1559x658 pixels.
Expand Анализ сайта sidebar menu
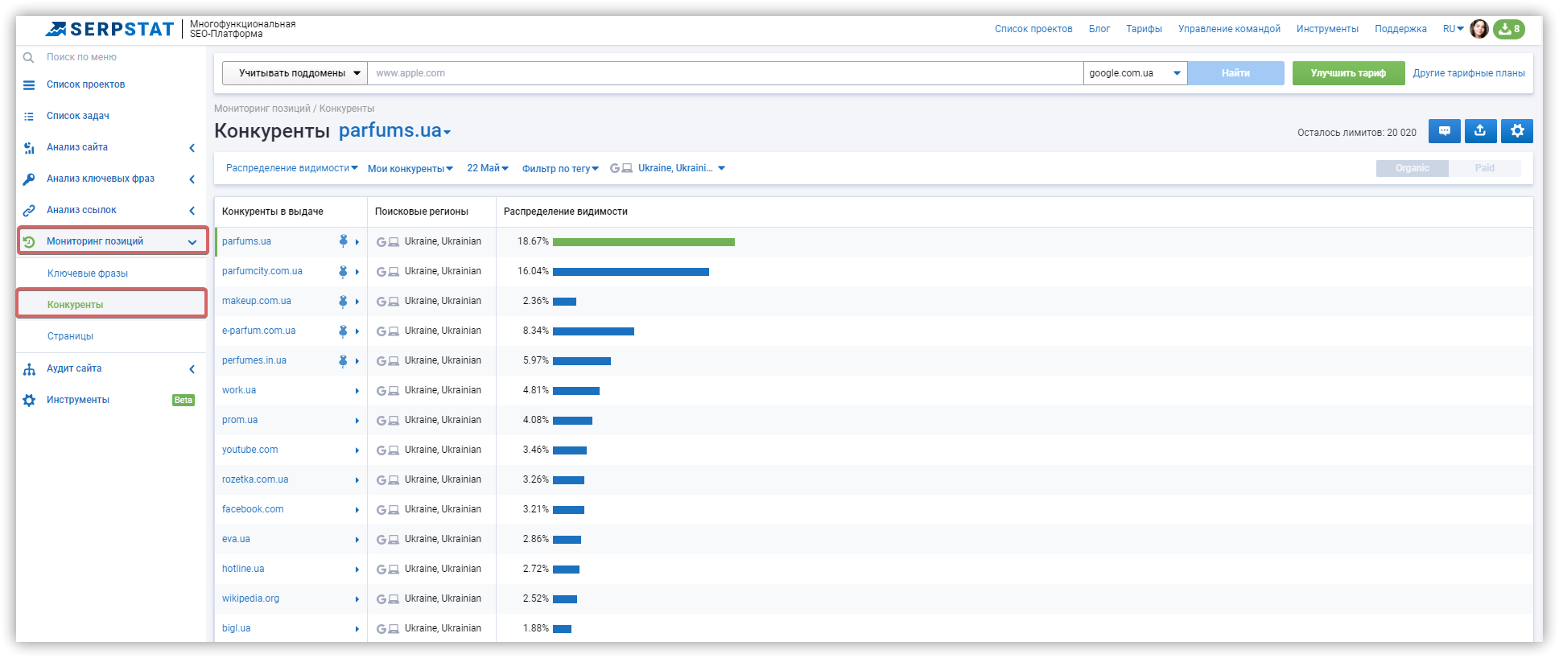pyautogui.click(x=111, y=147)
